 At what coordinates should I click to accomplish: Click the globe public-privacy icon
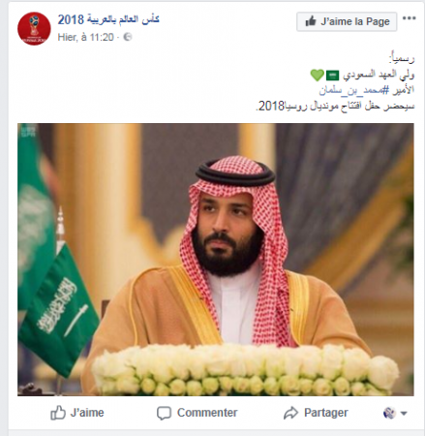point(128,37)
